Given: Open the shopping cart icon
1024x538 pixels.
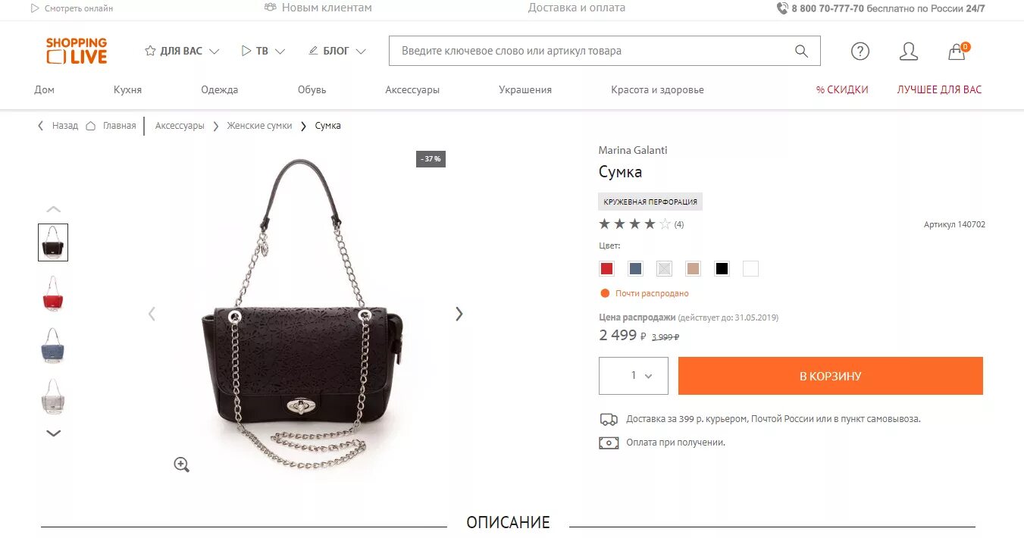Looking at the screenshot, I should 957,51.
